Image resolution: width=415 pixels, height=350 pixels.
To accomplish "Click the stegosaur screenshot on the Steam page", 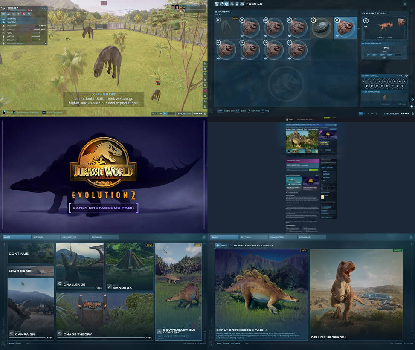I will tap(302, 140).
